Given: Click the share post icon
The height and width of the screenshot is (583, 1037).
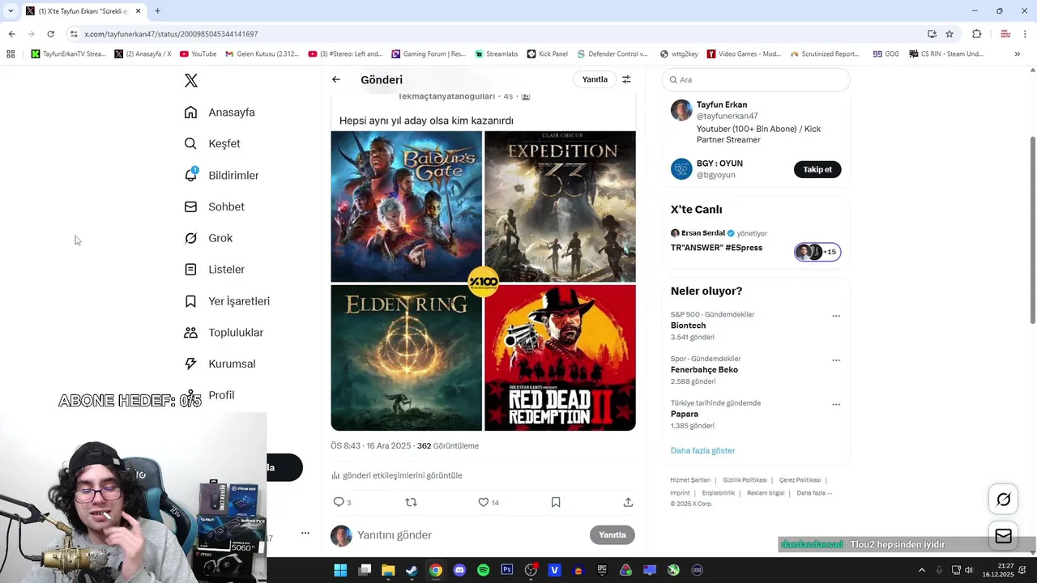Looking at the screenshot, I should [x=628, y=502].
